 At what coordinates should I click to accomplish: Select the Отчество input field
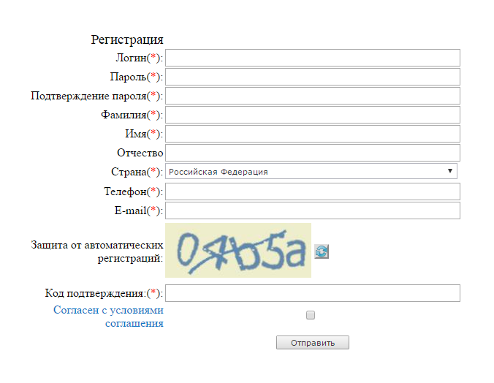pos(313,153)
